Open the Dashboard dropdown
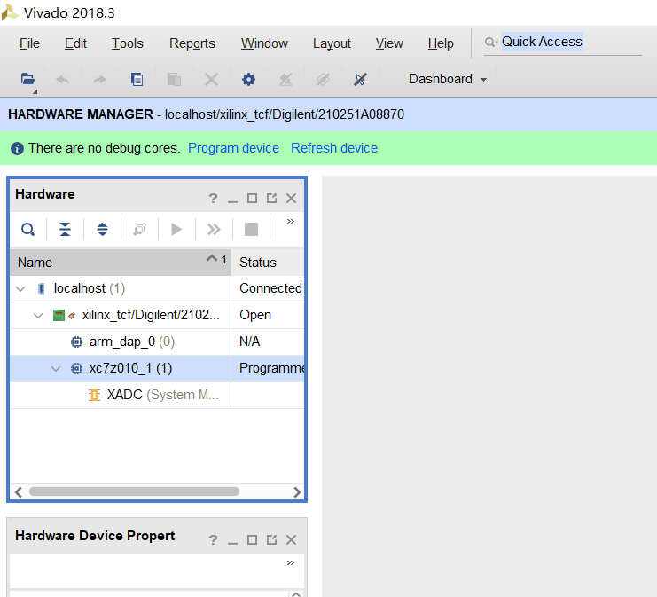657x597 pixels. click(x=448, y=79)
